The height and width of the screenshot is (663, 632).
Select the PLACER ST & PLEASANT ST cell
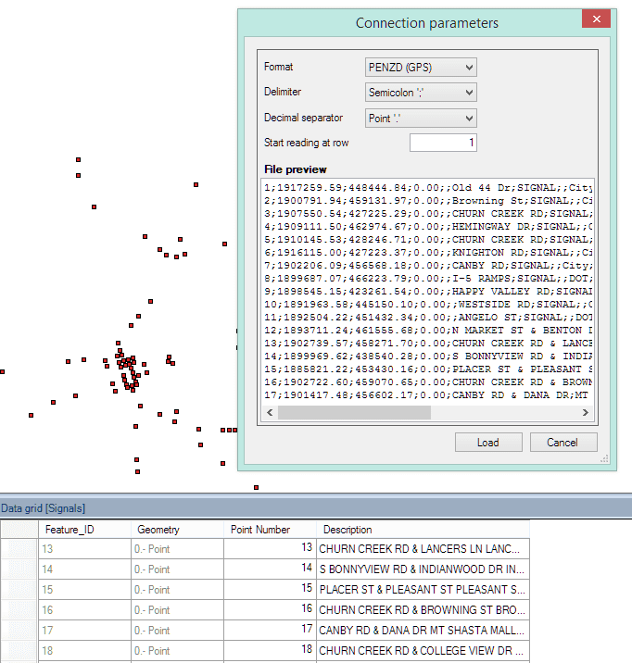click(423, 590)
